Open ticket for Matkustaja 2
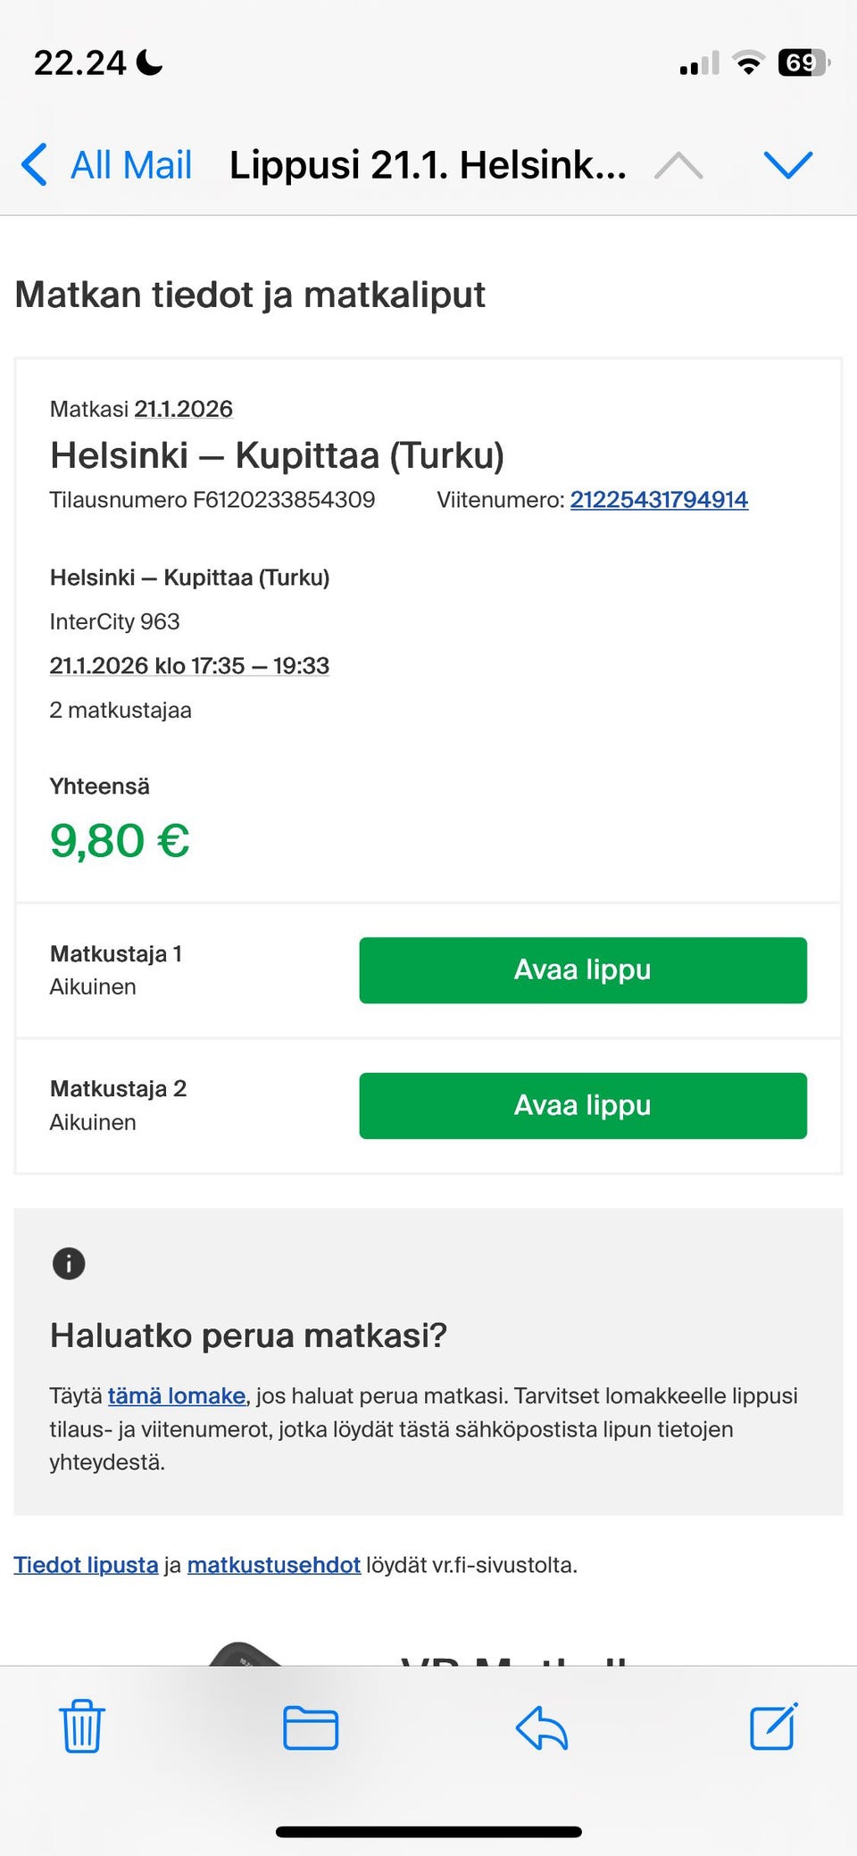 [582, 1106]
